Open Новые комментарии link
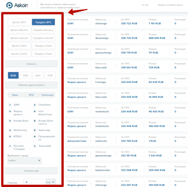 click(x=170, y=5)
